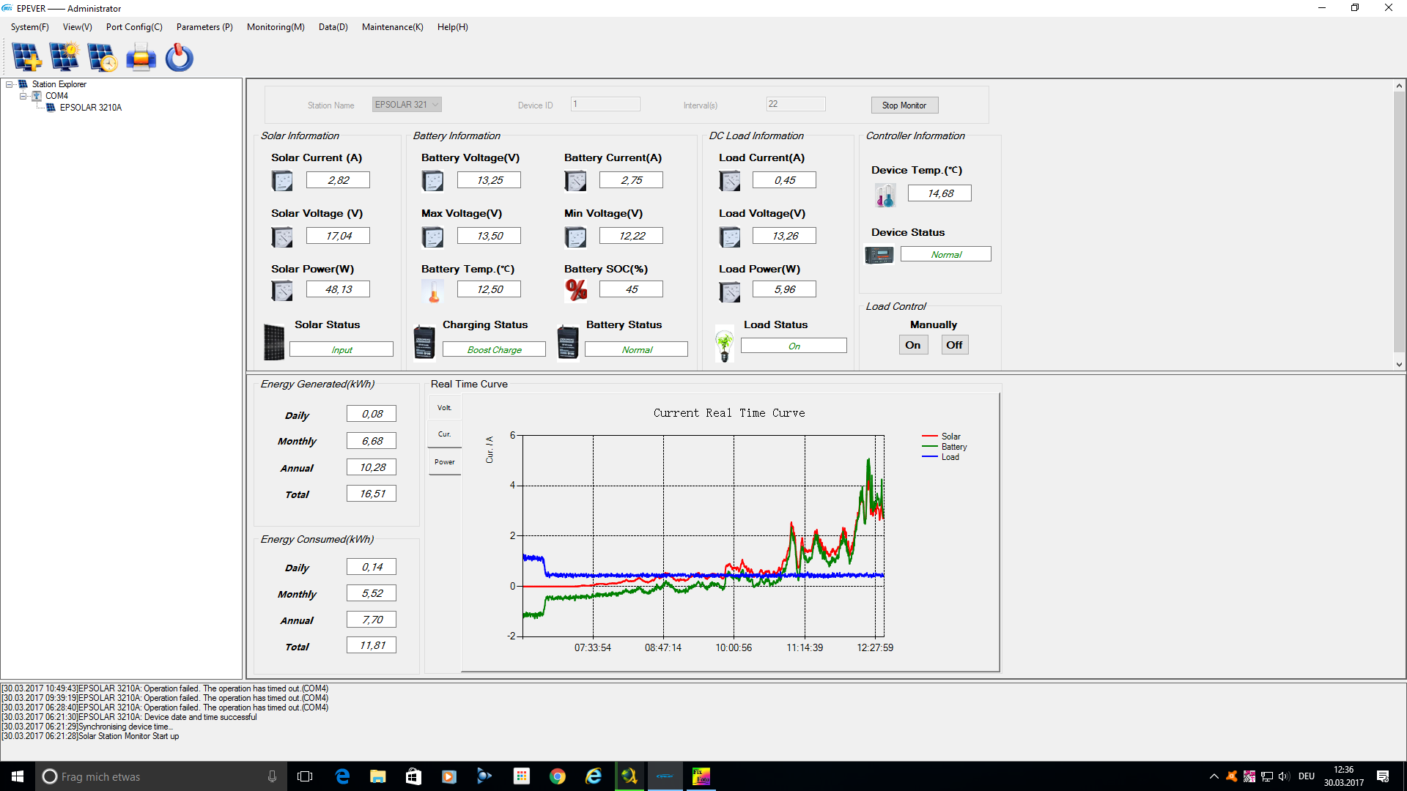Click the solar panel with sun icon

click(x=64, y=57)
